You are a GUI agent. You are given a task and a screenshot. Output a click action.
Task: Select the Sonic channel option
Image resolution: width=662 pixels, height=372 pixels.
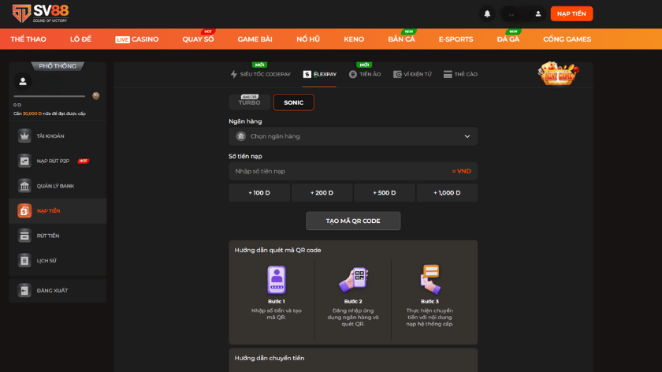coord(294,102)
